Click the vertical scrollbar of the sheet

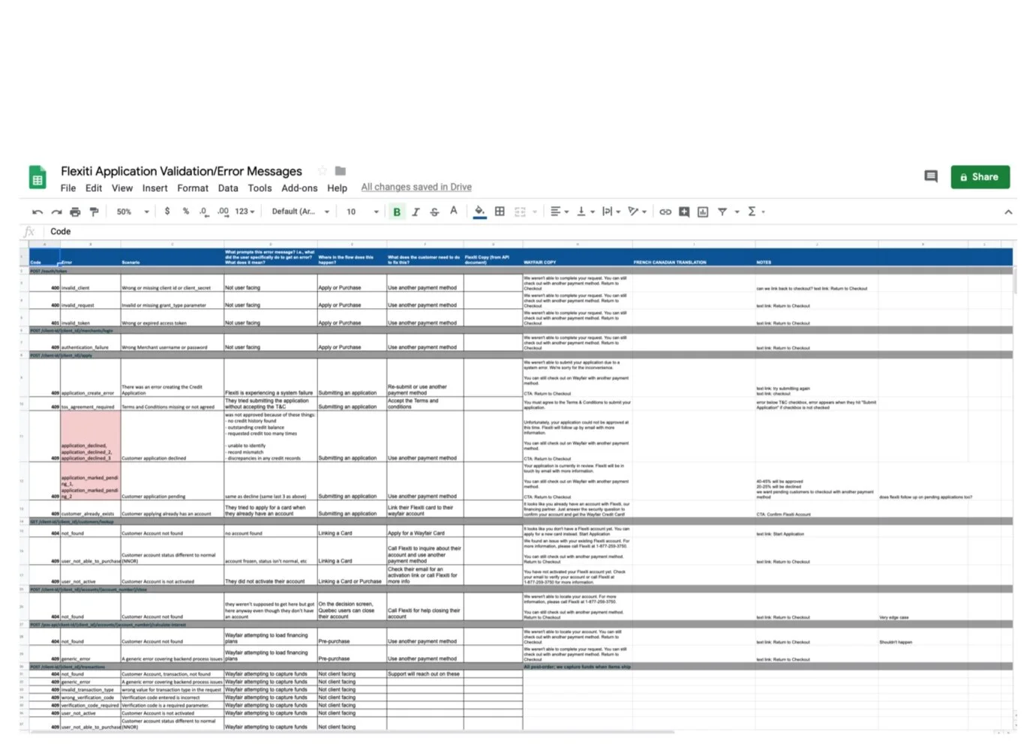point(1015,282)
